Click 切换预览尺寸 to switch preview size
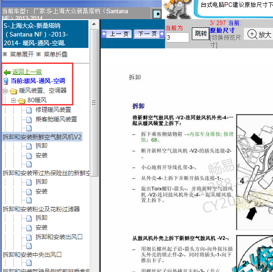The height and width of the screenshot is (272, 273). (x=225, y=41)
